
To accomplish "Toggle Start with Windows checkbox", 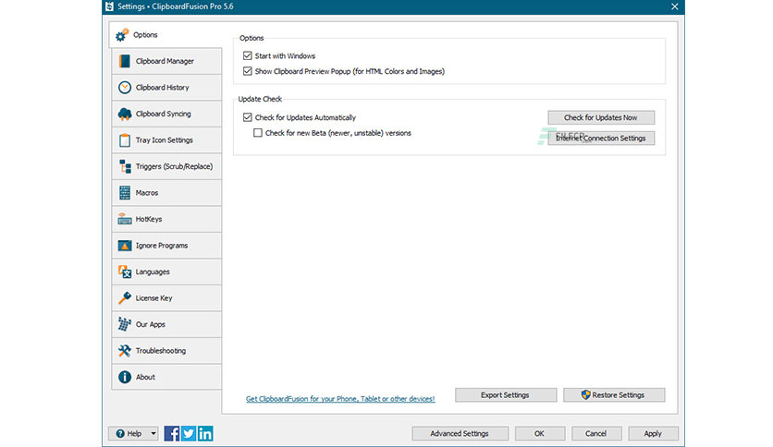I will tap(248, 55).
